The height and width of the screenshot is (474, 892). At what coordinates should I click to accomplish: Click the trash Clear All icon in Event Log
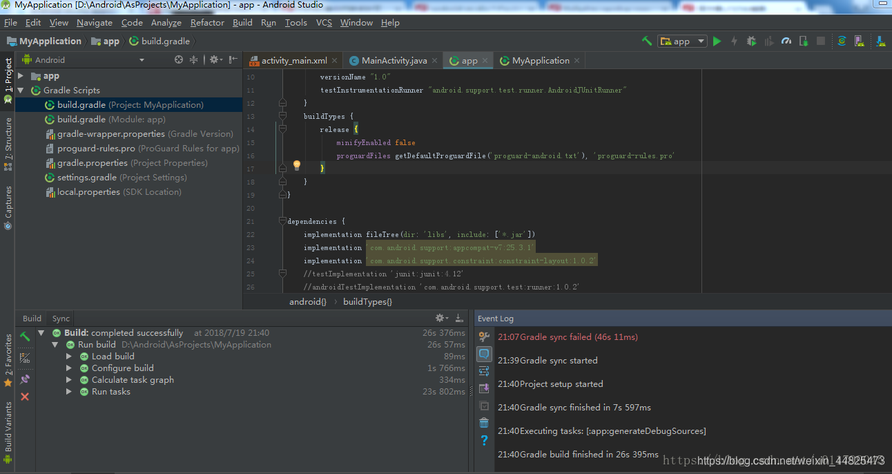484,423
